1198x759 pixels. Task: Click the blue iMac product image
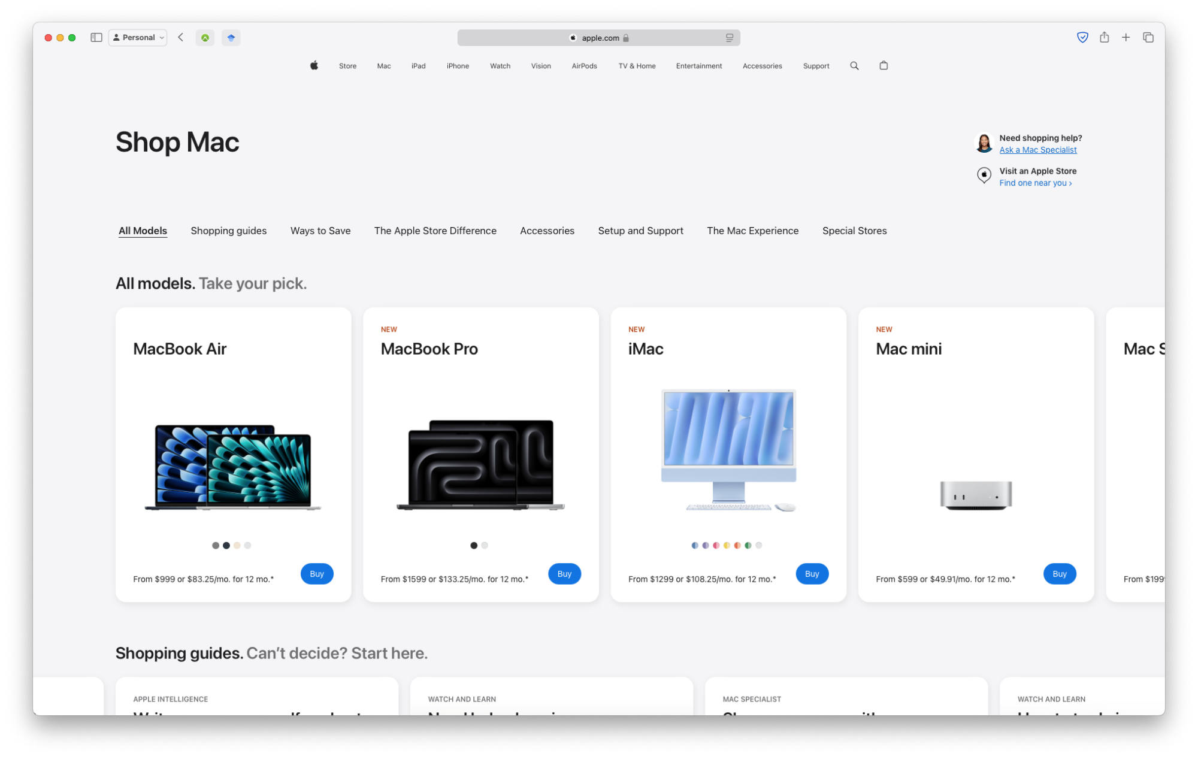[729, 450]
